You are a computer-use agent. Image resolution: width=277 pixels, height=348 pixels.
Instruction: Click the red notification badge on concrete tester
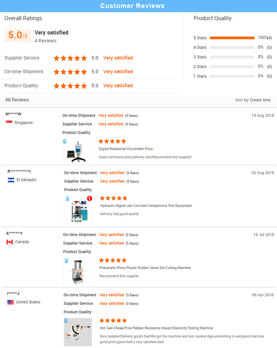coord(89,199)
